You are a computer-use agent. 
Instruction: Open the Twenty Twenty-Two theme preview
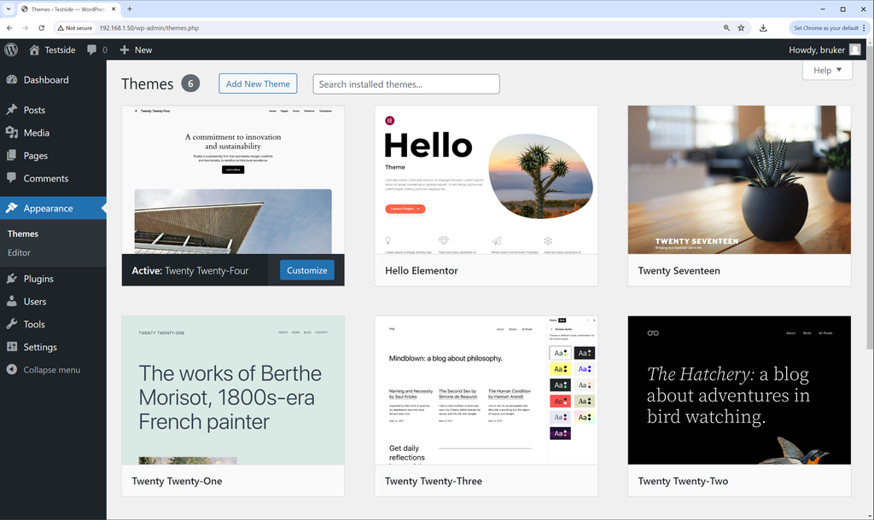coord(738,390)
